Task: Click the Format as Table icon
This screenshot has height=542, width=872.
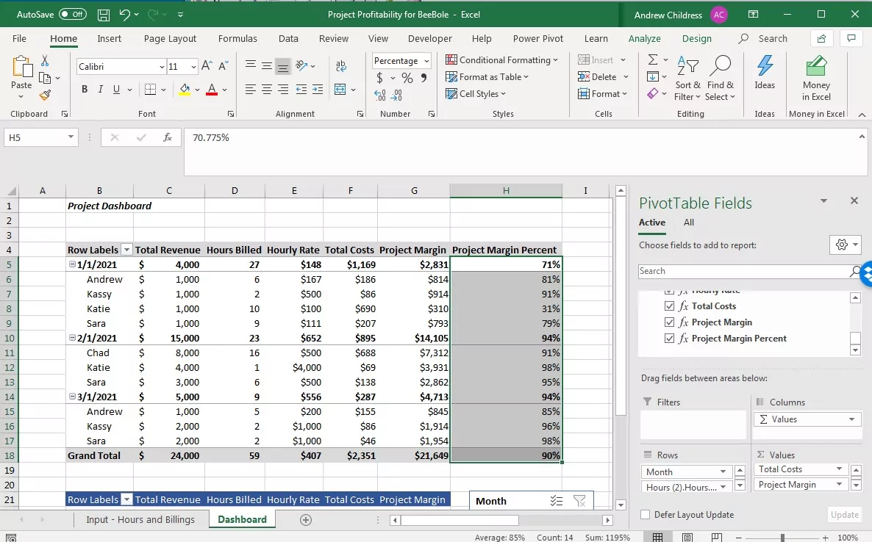Action: pos(487,76)
